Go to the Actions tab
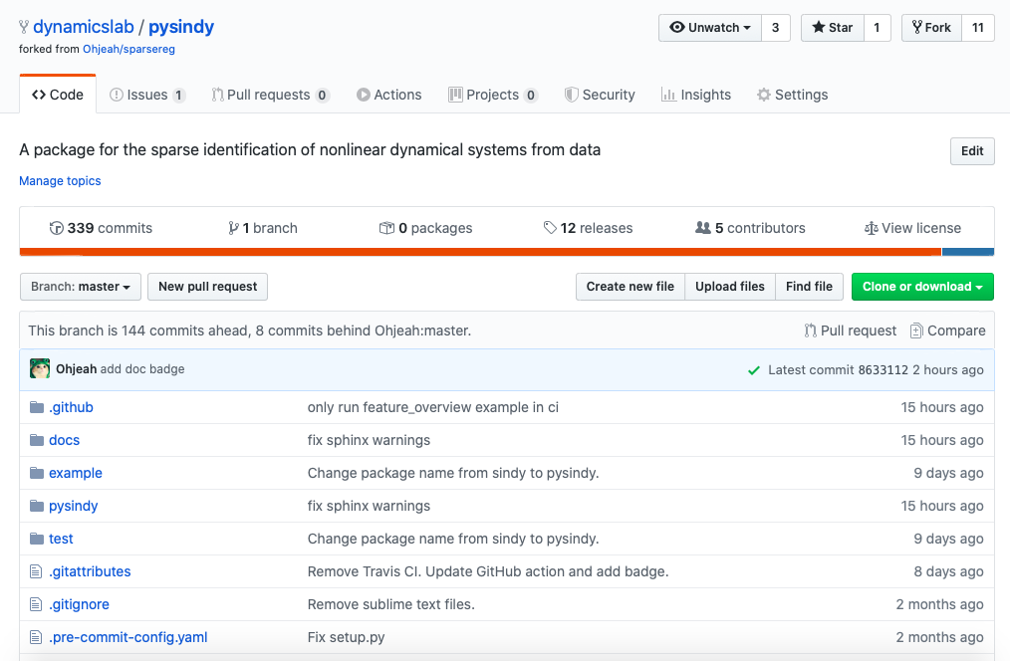This screenshot has width=1010, height=661. pos(389,95)
